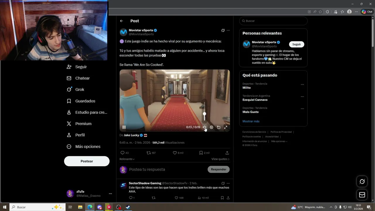Open options for Ezequiel Cannavo trend
Image resolution: width=375 pixels, height=211 pixels.
pyautogui.click(x=302, y=96)
